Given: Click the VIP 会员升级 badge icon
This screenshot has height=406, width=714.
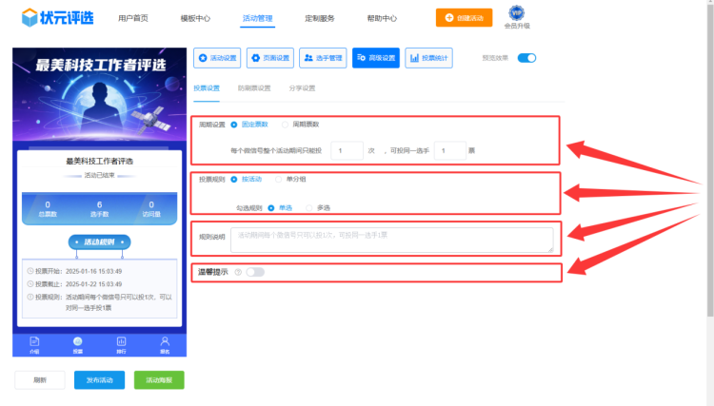Looking at the screenshot, I should coord(516,13).
